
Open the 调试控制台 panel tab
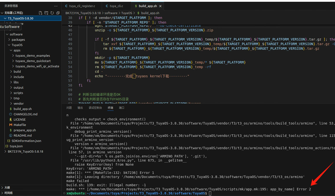pyautogui.click(x=95, y=108)
